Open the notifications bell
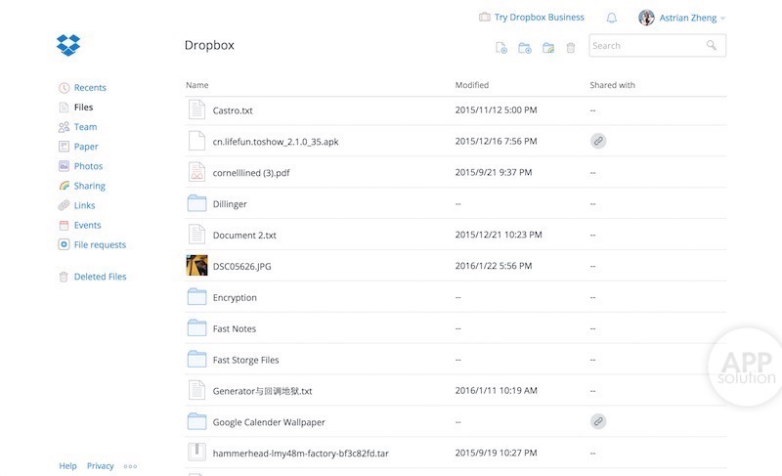This screenshot has width=782, height=476. (612, 18)
